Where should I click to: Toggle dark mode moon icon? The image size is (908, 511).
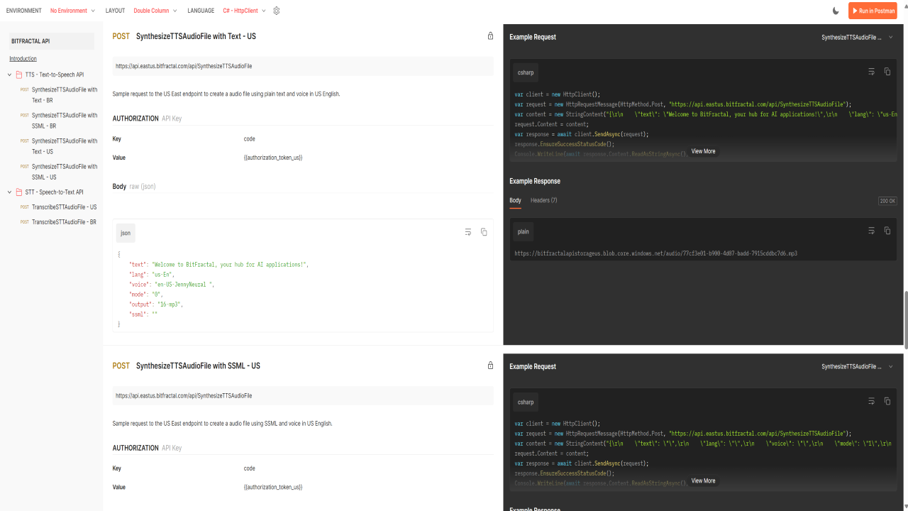836,11
